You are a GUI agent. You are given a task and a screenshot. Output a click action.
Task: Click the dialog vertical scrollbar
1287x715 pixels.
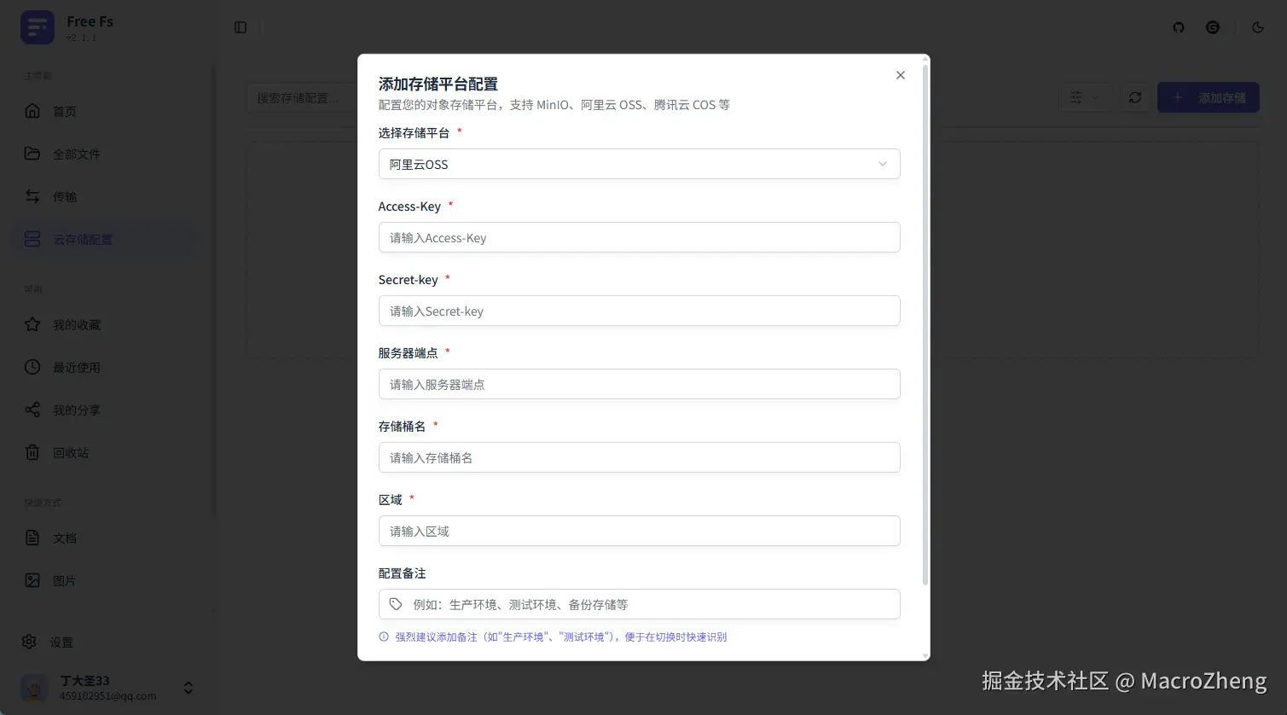click(925, 324)
